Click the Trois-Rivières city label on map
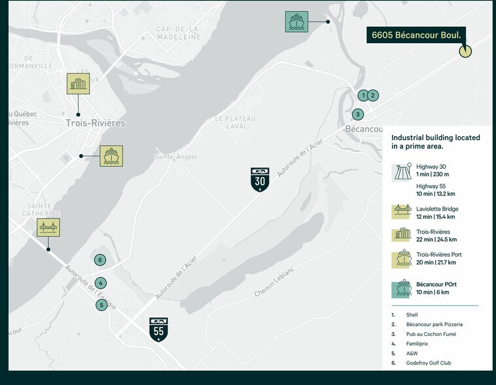This screenshot has width=496, height=385. click(x=95, y=123)
